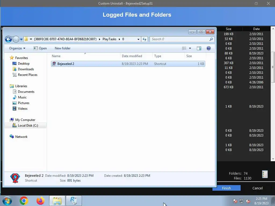Click the Back navigation arrow
The height and width of the screenshot is (206, 275).
[x=8, y=39]
